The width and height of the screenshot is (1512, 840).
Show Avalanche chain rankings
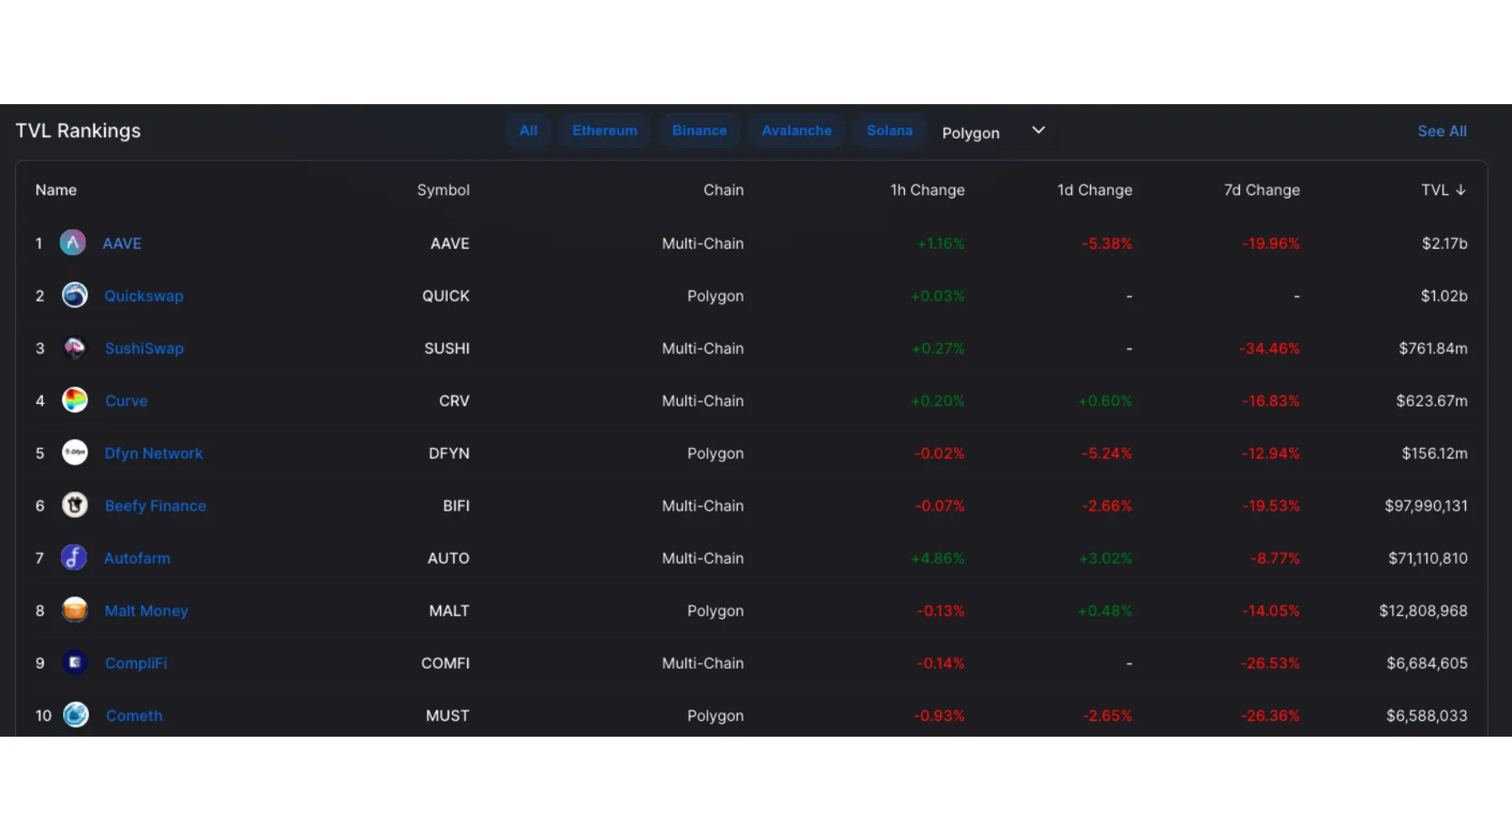[796, 131]
